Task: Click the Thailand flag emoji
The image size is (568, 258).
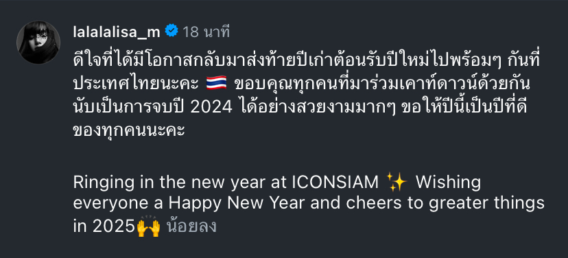Action: tap(216, 82)
